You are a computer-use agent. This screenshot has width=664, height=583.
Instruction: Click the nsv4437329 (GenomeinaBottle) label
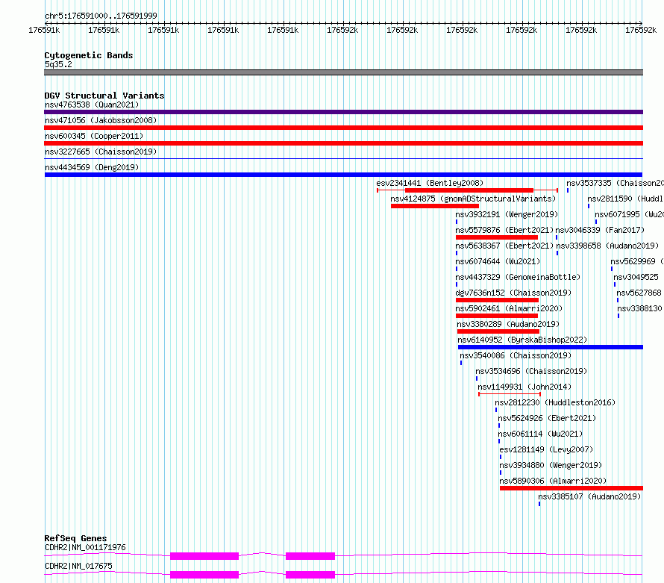(518, 277)
